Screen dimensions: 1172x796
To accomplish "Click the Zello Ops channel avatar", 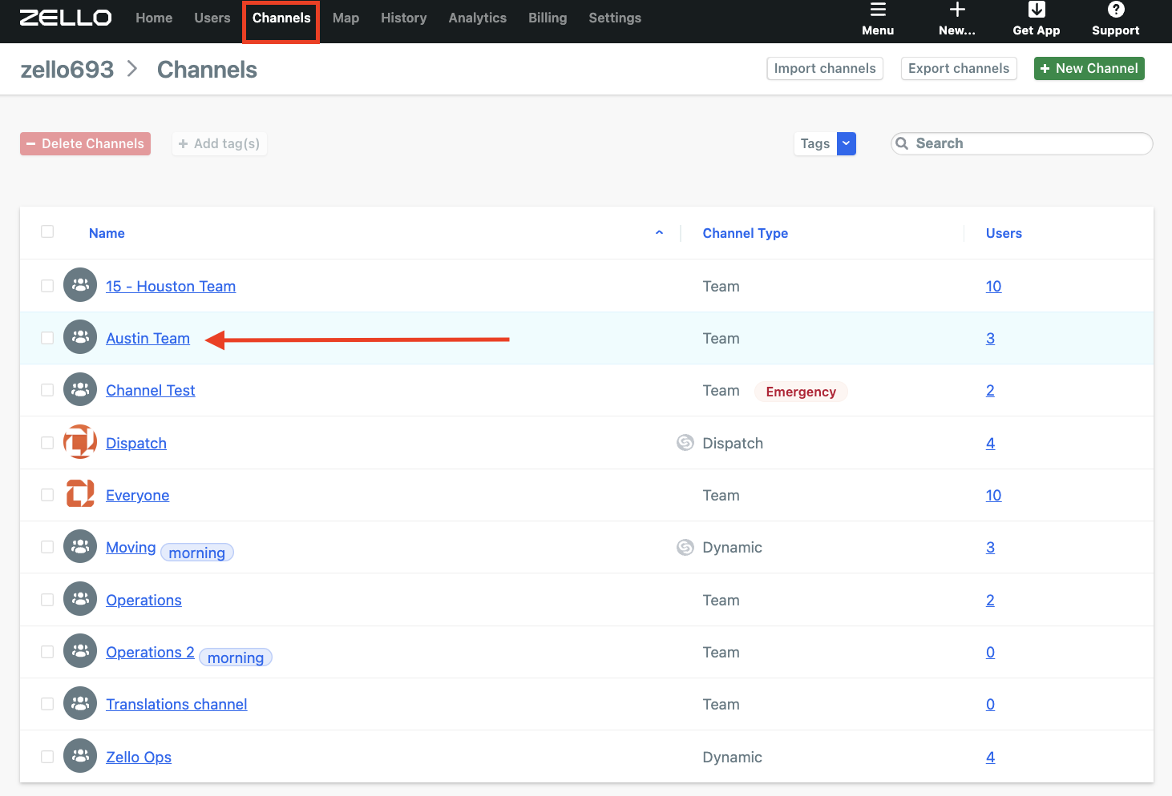I will coord(80,756).
